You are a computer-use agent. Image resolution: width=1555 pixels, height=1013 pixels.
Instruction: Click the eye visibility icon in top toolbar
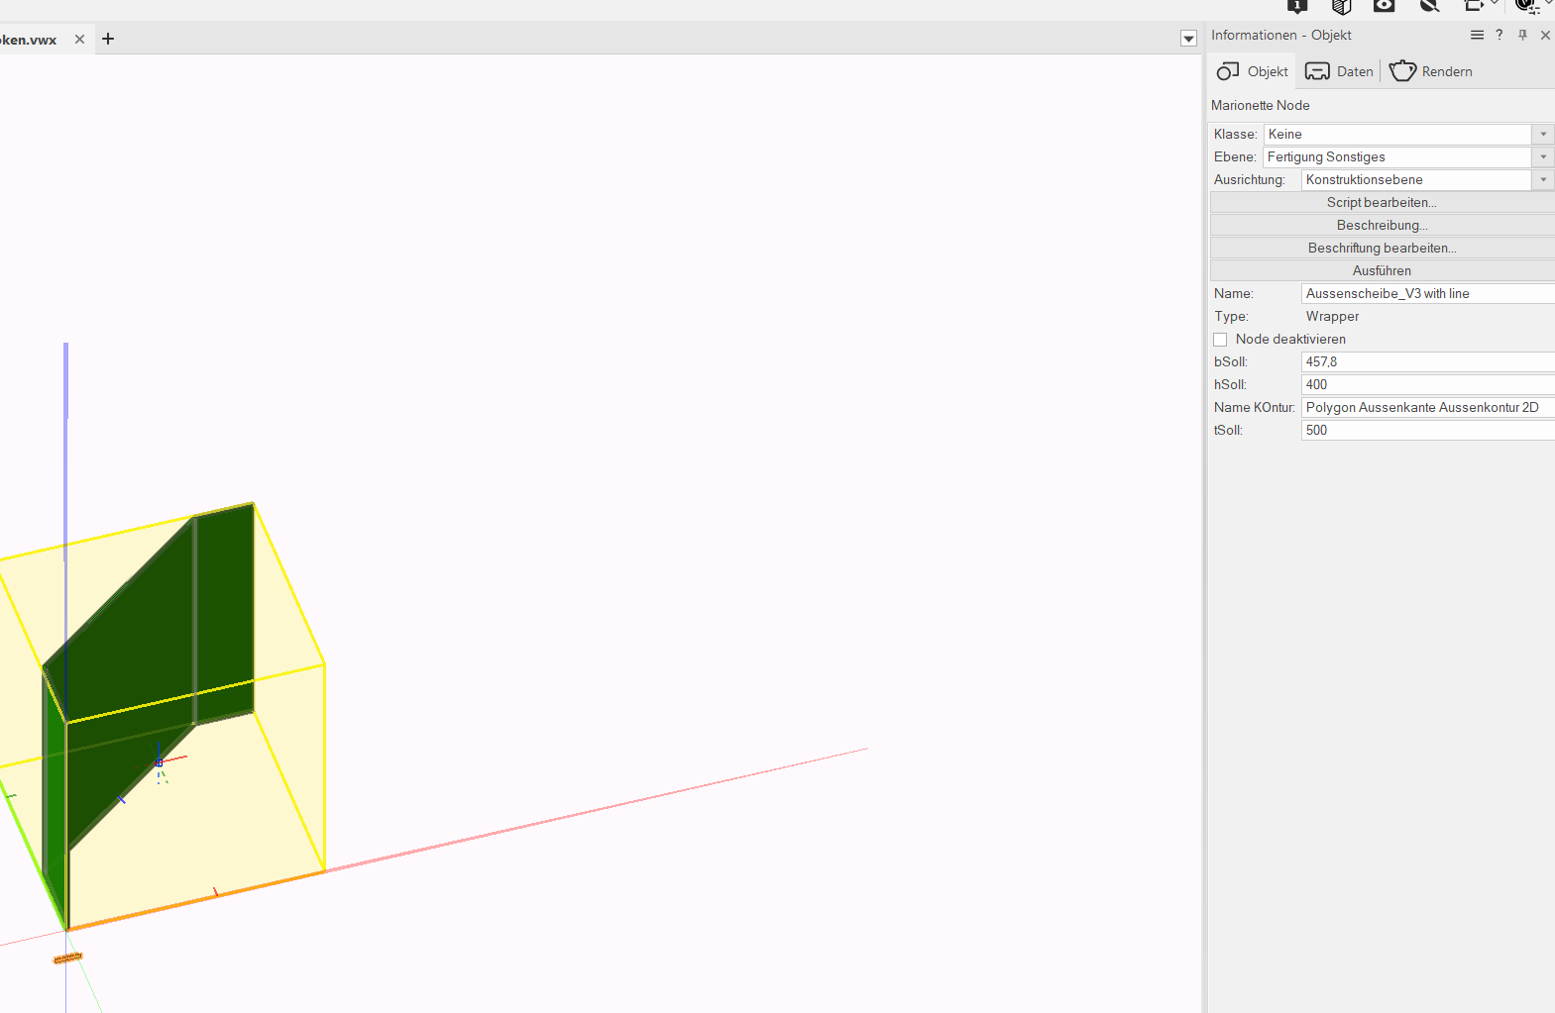pyautogui.click(x=1385, y=6)
